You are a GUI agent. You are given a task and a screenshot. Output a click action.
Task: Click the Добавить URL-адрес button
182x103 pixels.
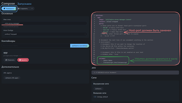(x=12, y=78)
